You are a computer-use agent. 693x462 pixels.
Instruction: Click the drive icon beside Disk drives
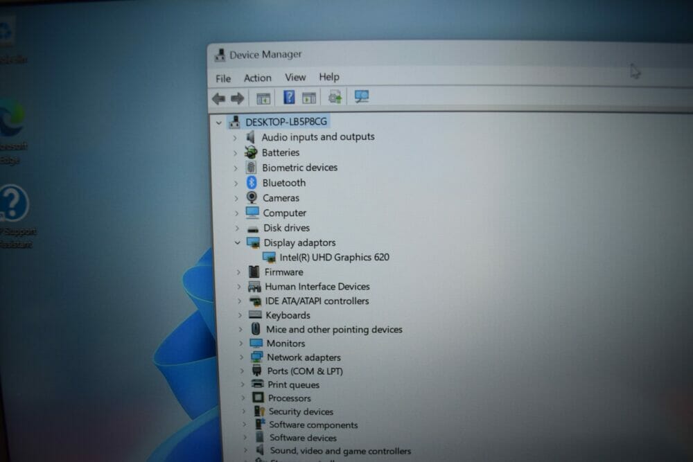pos(253,229)
